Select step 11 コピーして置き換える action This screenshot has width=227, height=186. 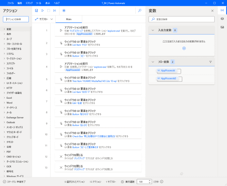point(98,145)
